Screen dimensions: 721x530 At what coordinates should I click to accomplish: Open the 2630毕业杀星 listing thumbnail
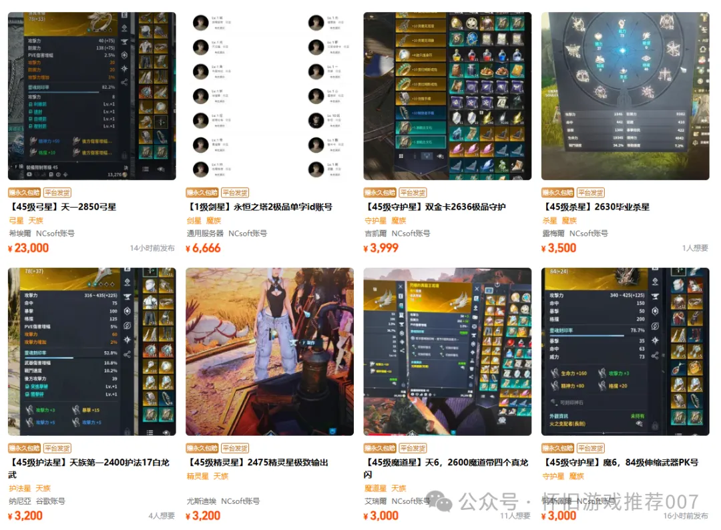(626, 95)
